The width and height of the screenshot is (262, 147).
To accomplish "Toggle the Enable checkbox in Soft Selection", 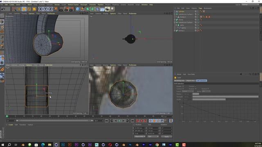I will coord(183,86).
